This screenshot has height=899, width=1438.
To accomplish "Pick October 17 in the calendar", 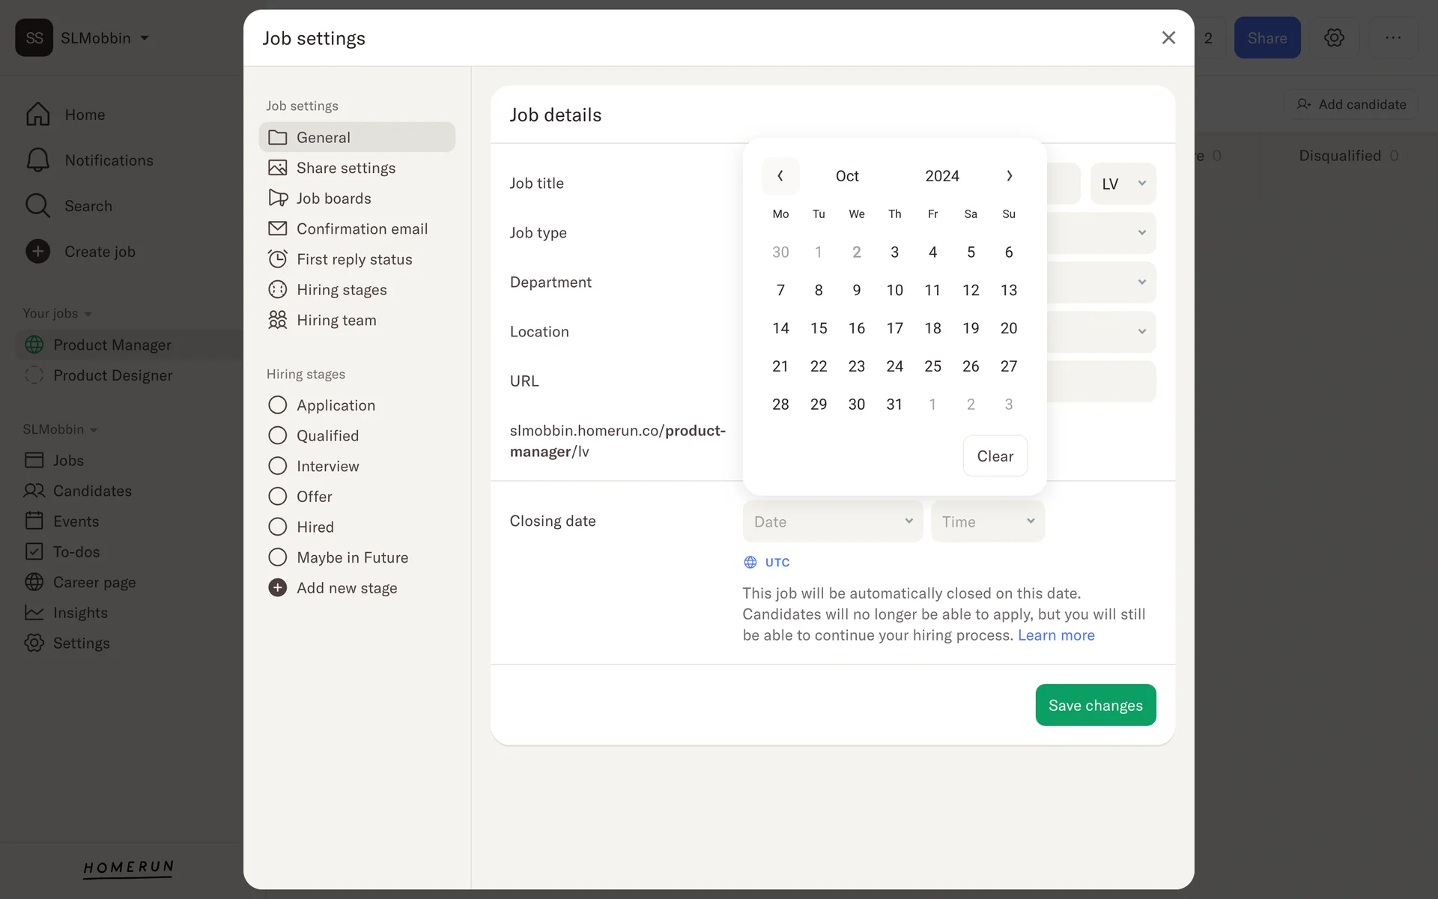I will [x=894, y=328].
